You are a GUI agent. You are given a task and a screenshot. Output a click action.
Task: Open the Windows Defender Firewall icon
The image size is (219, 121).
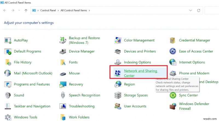[173, 106]
